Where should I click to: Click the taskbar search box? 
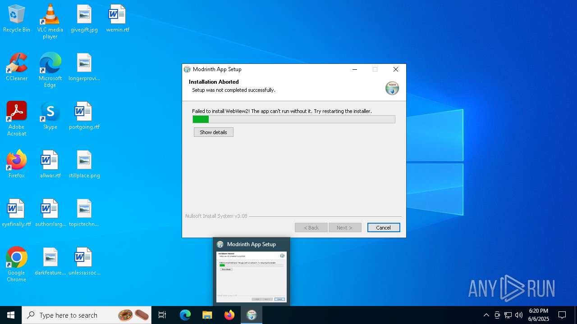pos(87,315)
